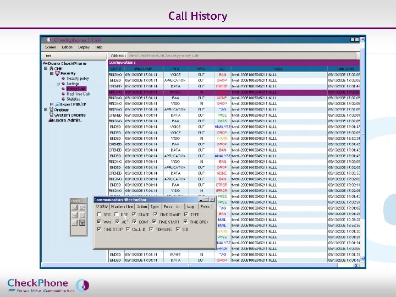Click the Probes icon in tree
Screen dimensions: 396x297
point(52,109)
